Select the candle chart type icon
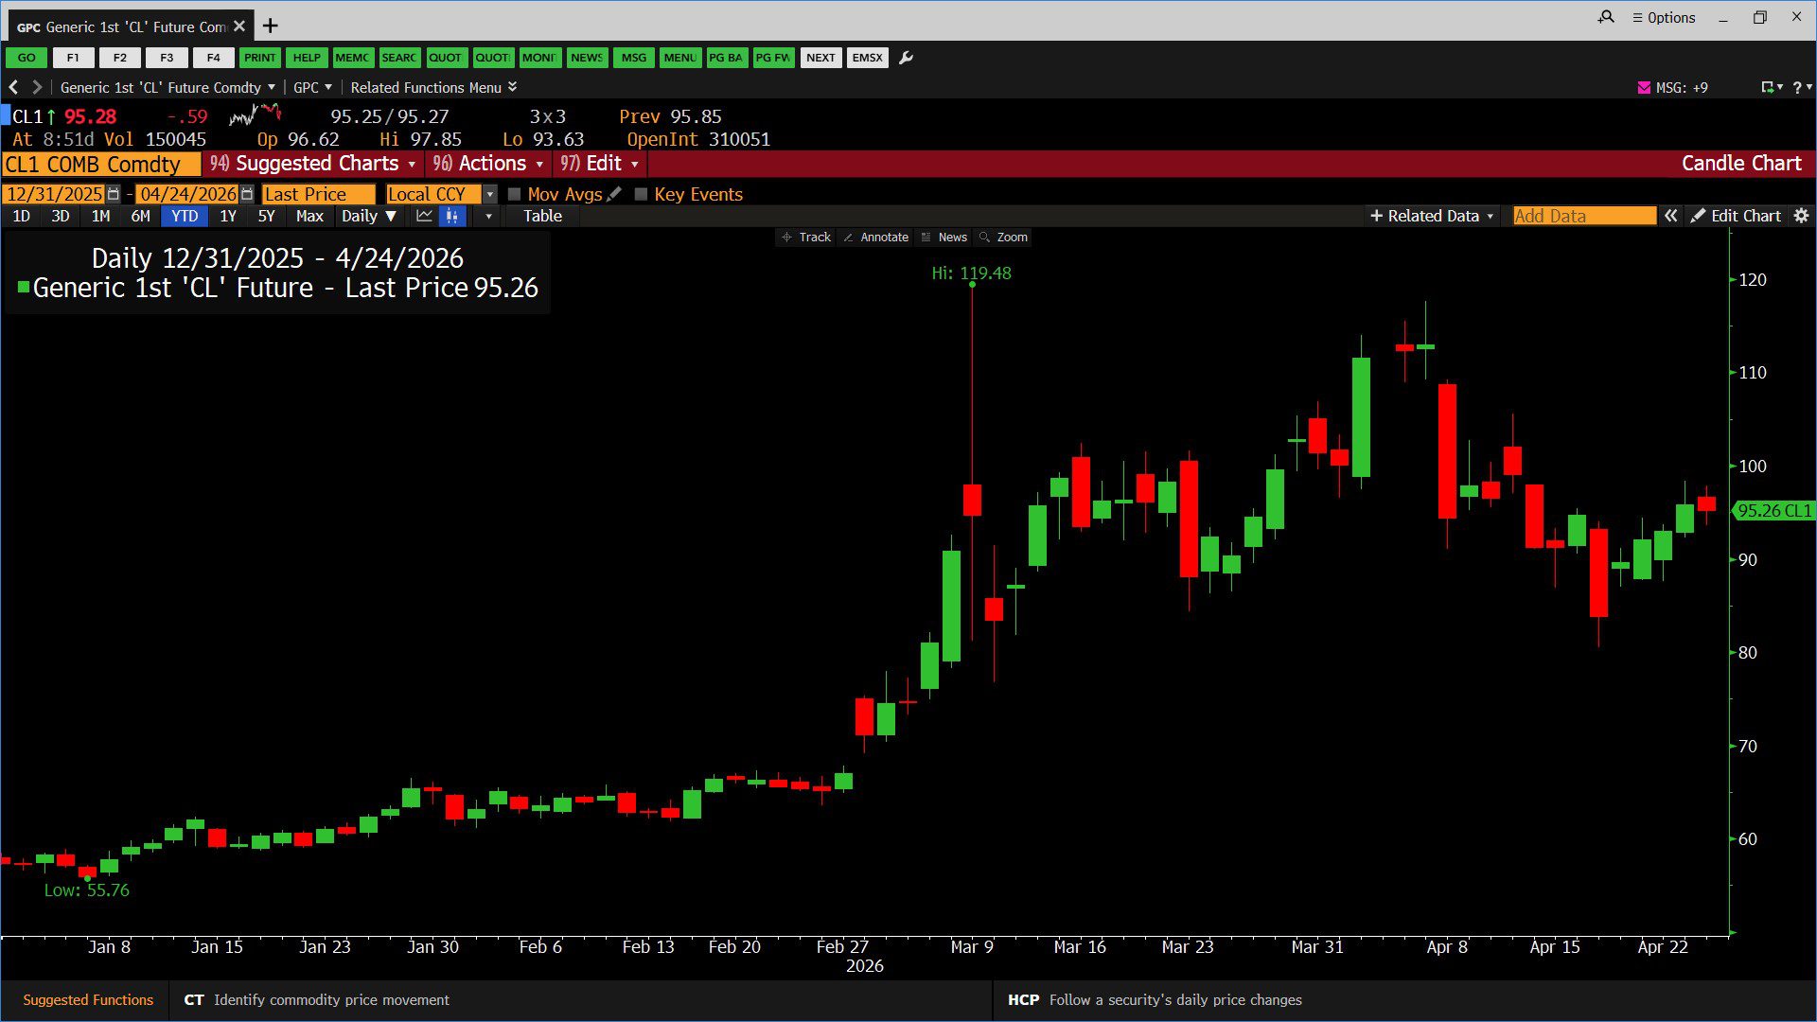1817x1022 pixels. pyautogui.click(x=452, y=216)
